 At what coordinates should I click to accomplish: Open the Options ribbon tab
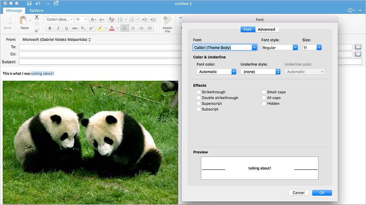37,11
